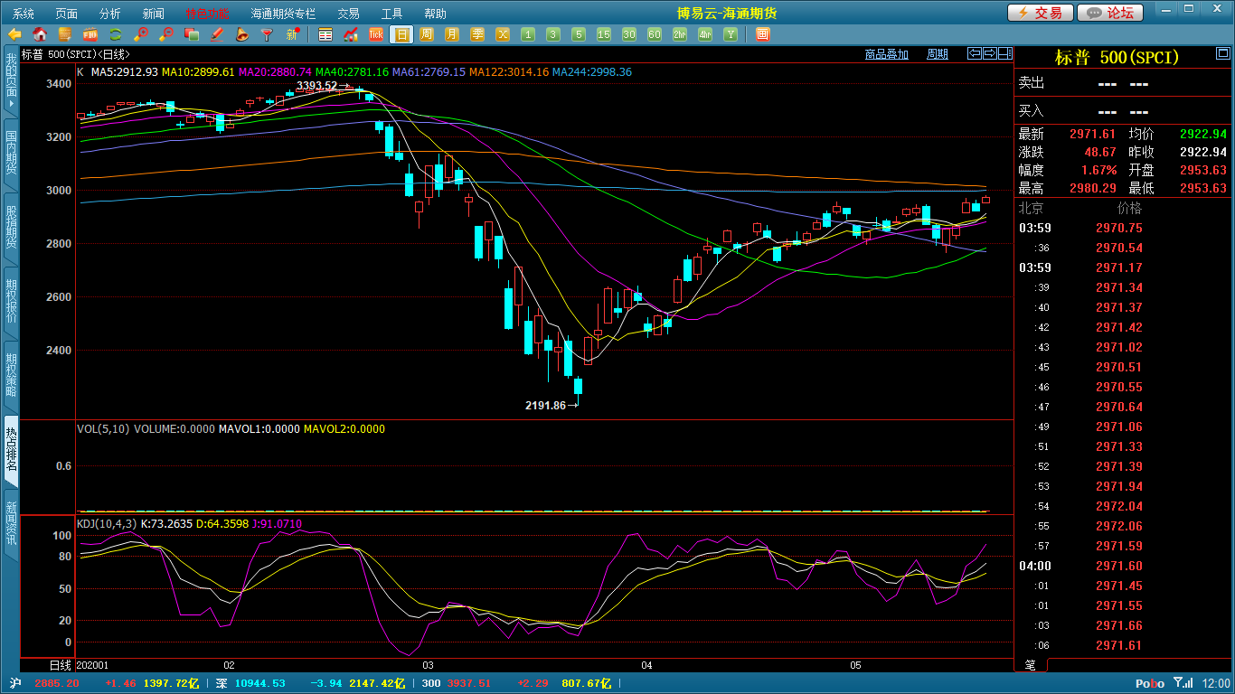1235x694 pixels.
Task: Switch to Tick chart view
Action: pos(376,34)
